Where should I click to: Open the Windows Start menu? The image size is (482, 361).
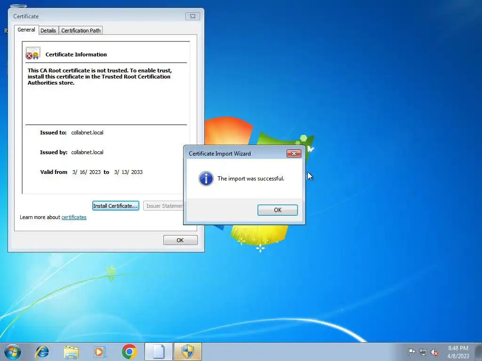13,352
